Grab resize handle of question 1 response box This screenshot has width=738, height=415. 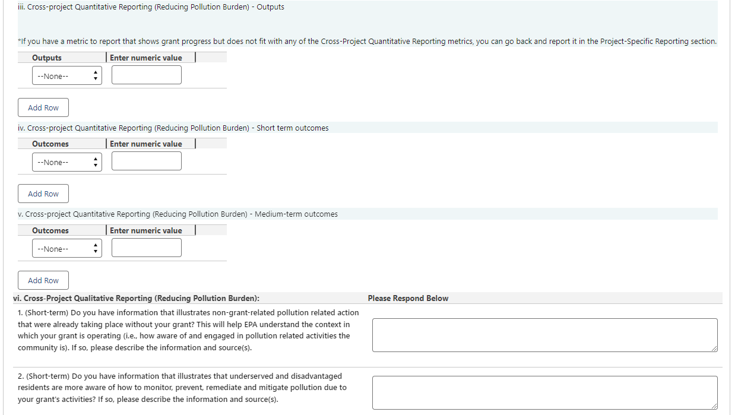714,349
